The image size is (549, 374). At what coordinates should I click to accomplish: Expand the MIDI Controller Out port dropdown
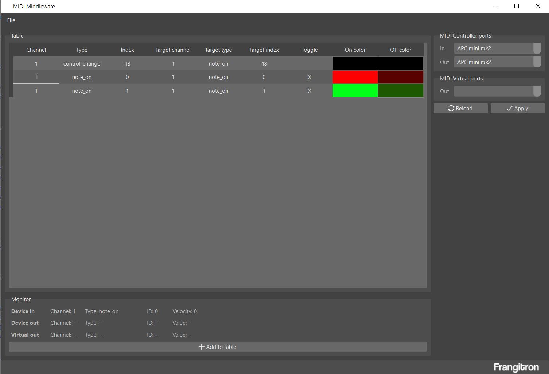497,62
